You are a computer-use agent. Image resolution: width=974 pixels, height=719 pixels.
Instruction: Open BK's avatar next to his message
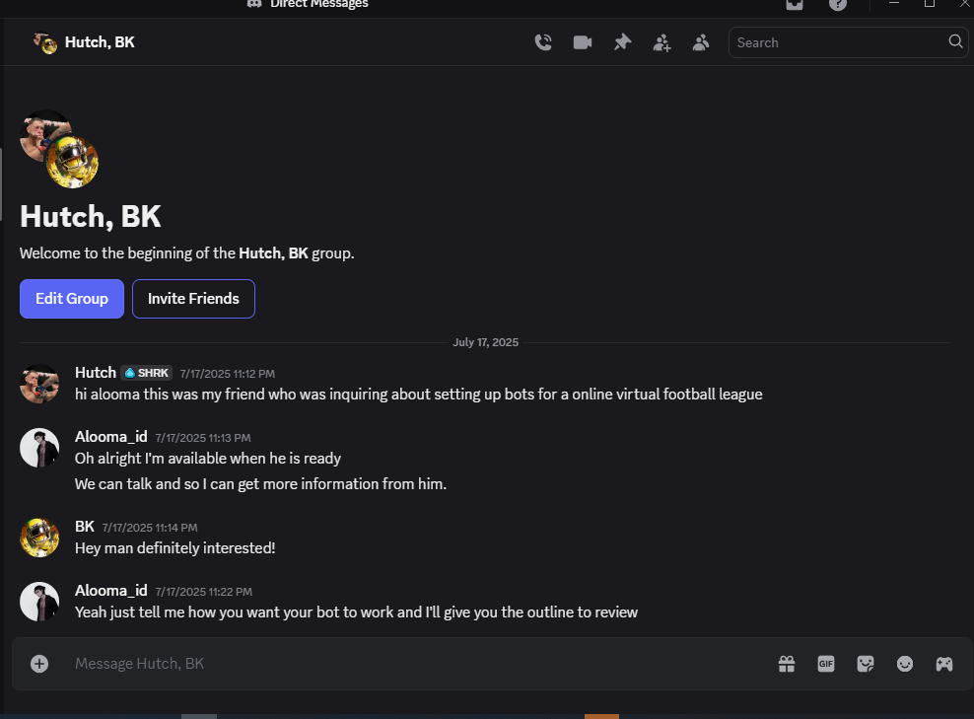pos(39,538)
